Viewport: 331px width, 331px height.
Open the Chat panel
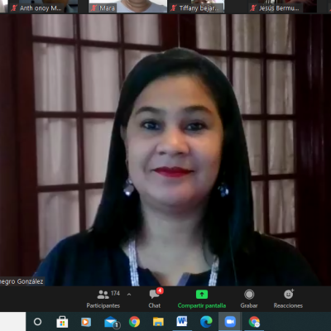(x=155, y=299)
